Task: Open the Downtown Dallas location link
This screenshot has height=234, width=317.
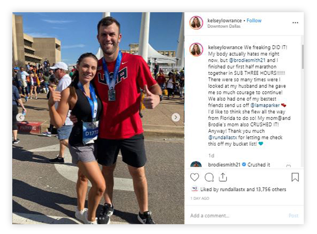Action: pos(224,26)
